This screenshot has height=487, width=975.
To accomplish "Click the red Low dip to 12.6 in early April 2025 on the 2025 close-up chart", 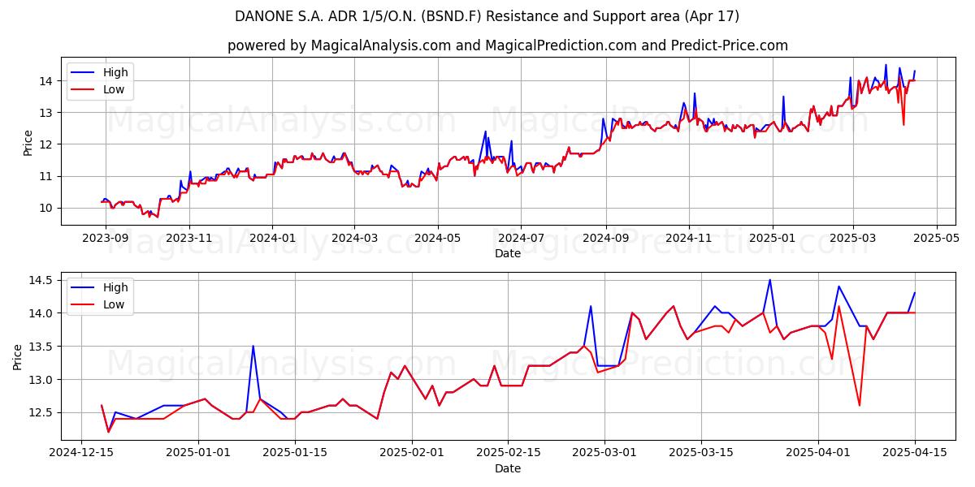I will click(860, 405).
